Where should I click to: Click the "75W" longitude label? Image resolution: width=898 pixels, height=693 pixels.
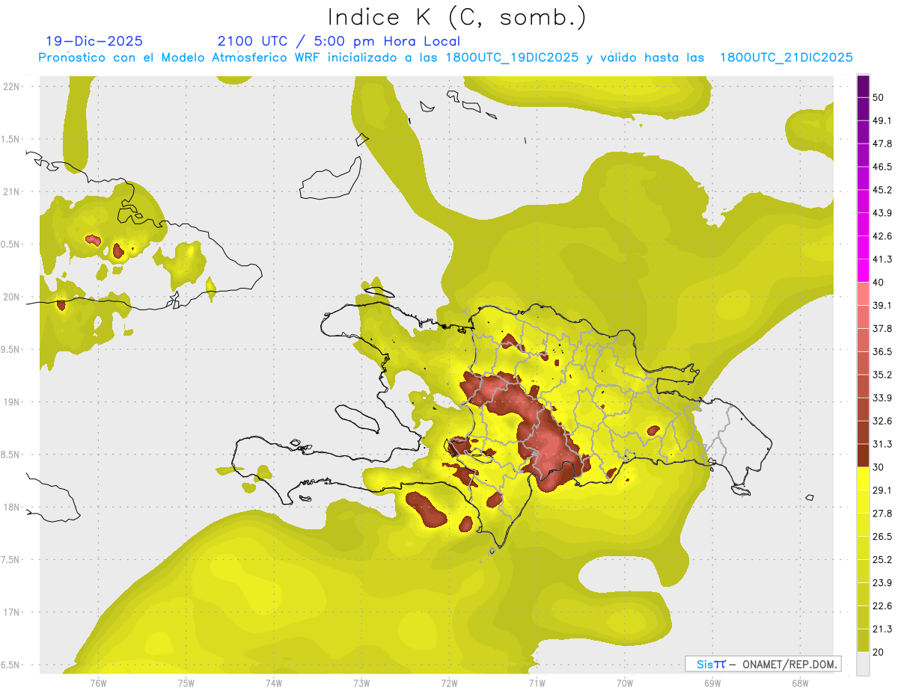point(186,682)
